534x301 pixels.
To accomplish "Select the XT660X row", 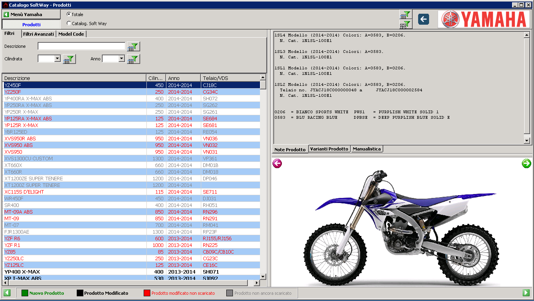I will point(131,165).
